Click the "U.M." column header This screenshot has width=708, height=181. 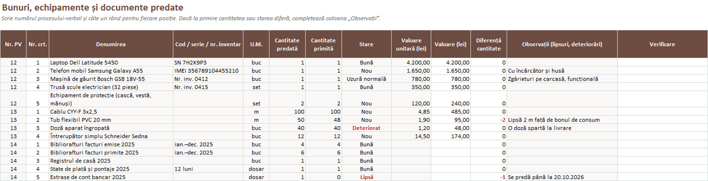pos(256,44)
